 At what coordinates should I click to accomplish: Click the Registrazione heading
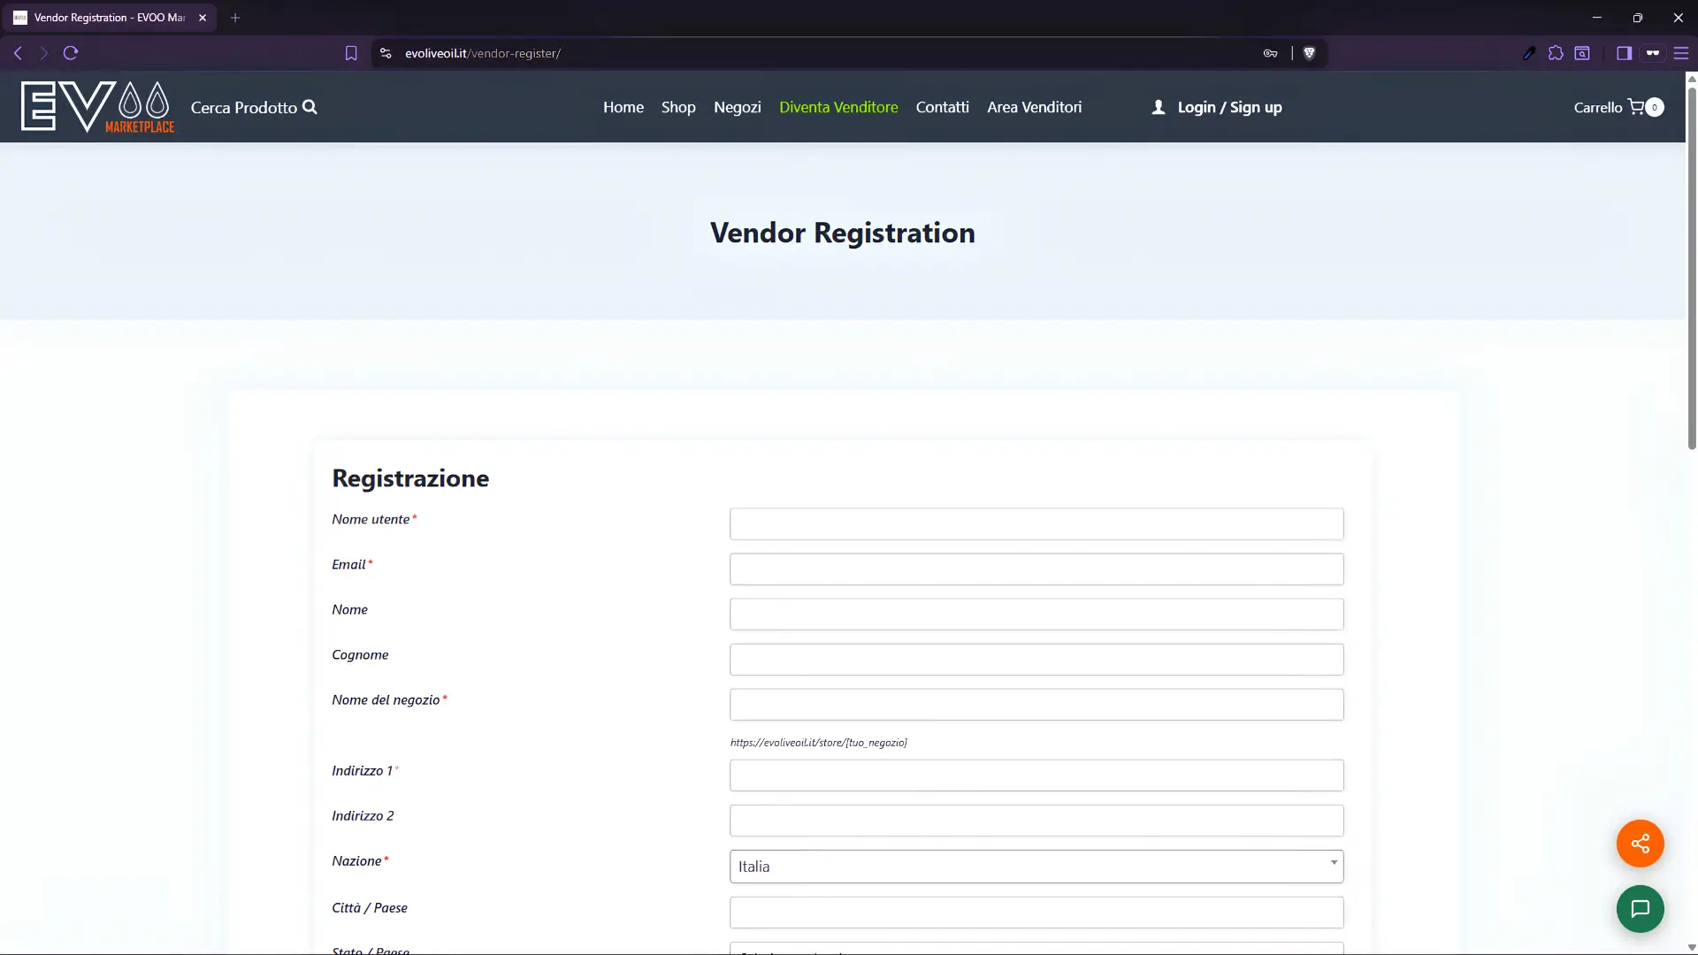[x=410, y=478]
